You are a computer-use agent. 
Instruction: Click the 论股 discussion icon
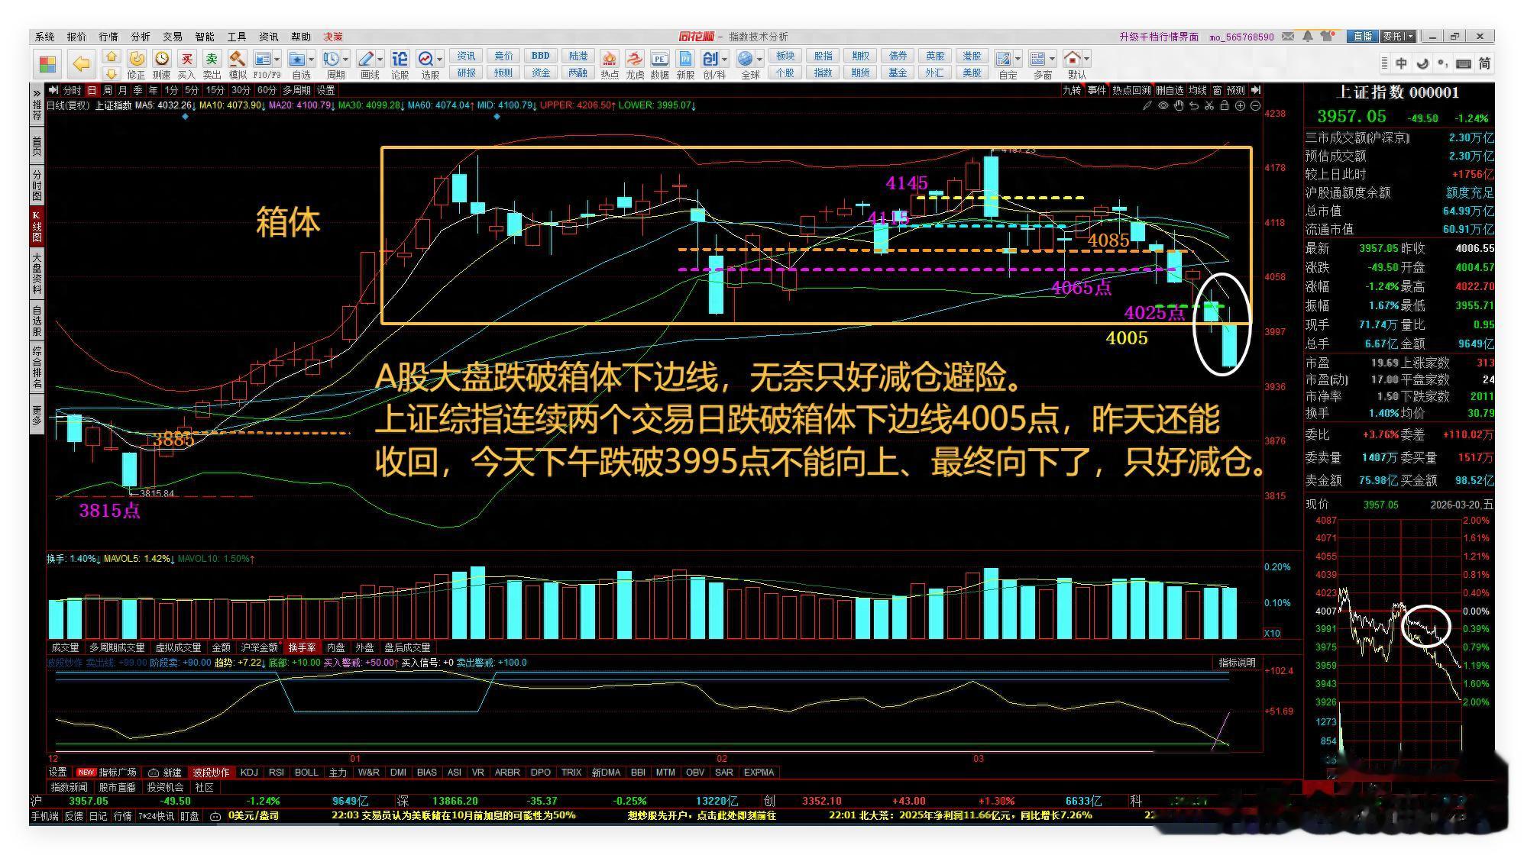[400, 60]
